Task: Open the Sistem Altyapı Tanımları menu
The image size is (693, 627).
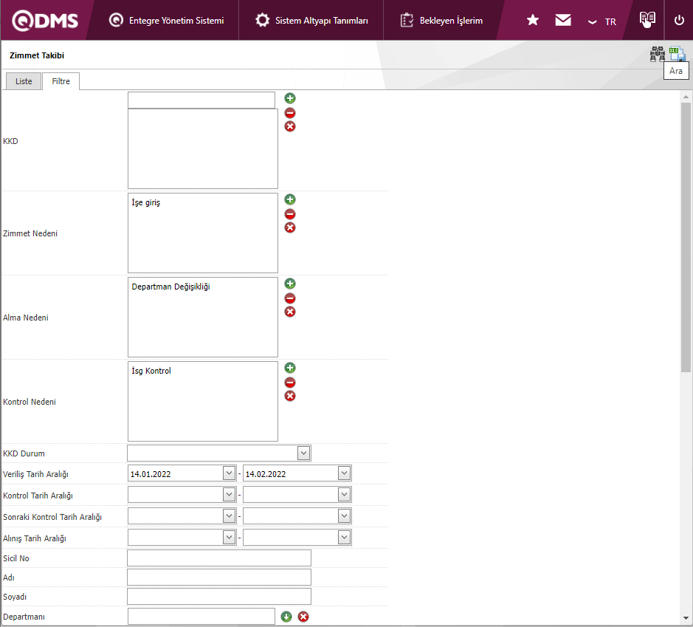Action: point(311,21)
